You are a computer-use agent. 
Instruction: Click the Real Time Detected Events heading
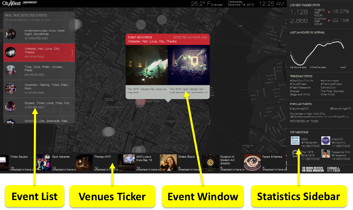pyautogui.click(x=26, y=15)
